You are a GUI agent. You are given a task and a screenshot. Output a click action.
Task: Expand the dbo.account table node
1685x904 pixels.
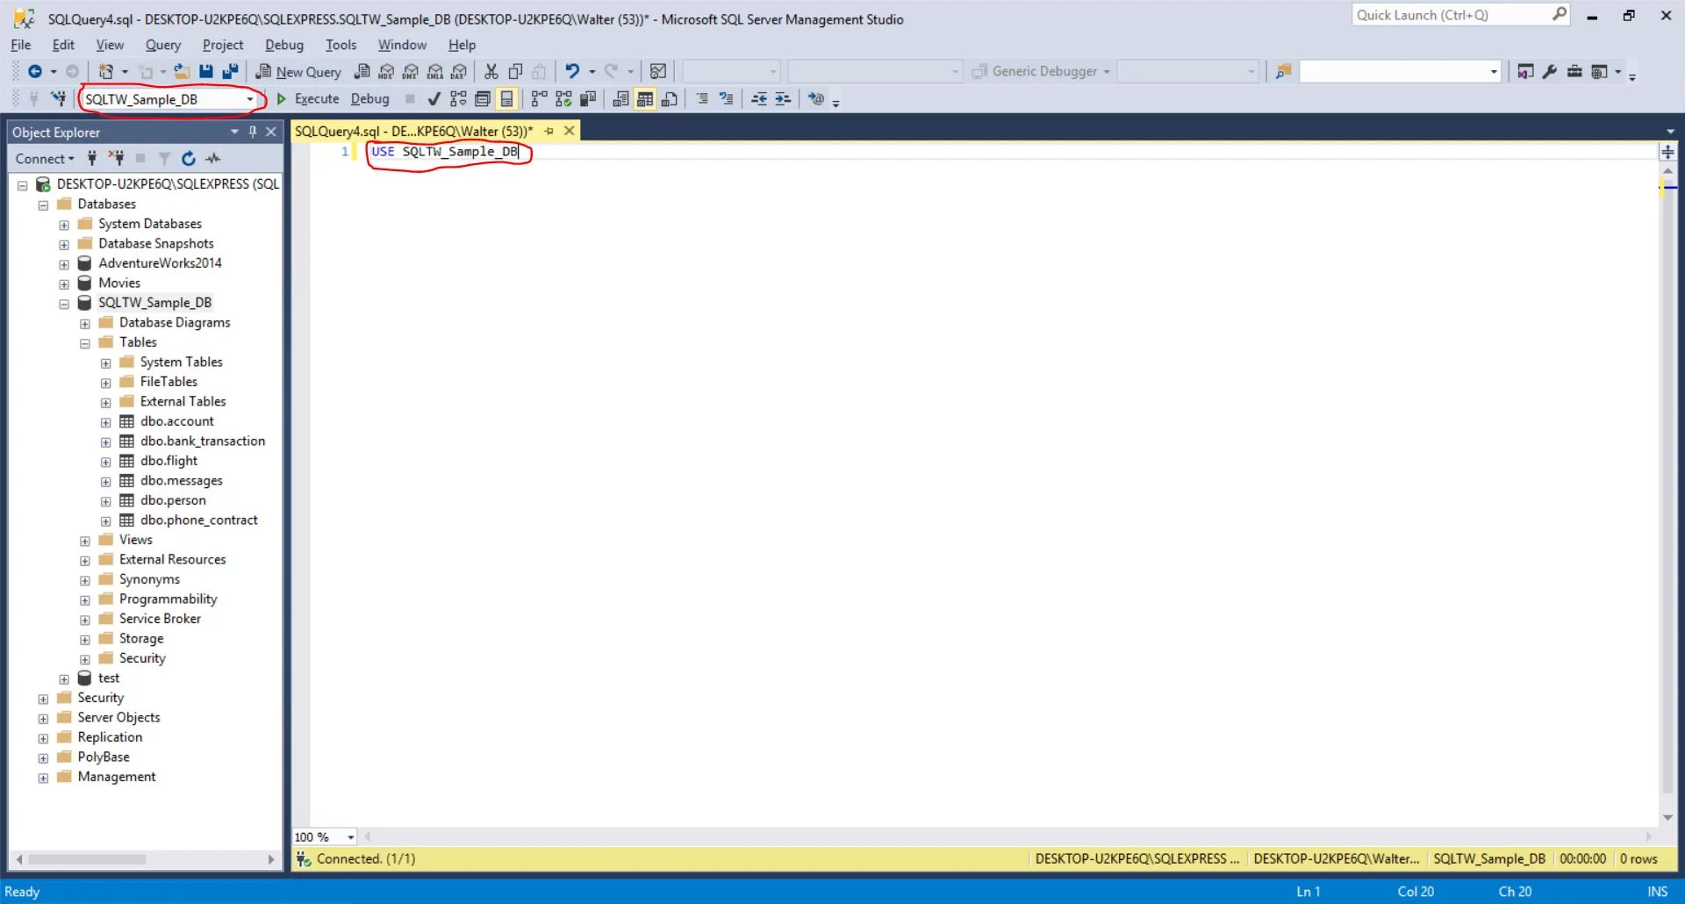106,423
